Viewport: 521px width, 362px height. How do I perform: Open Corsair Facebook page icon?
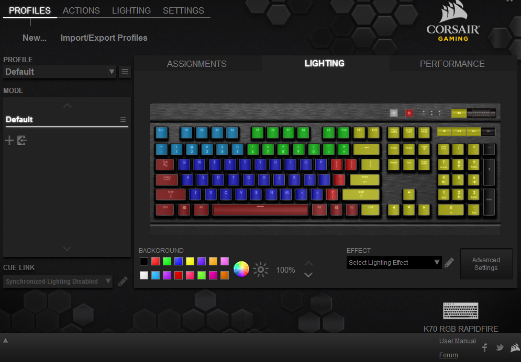click(485, 347)
